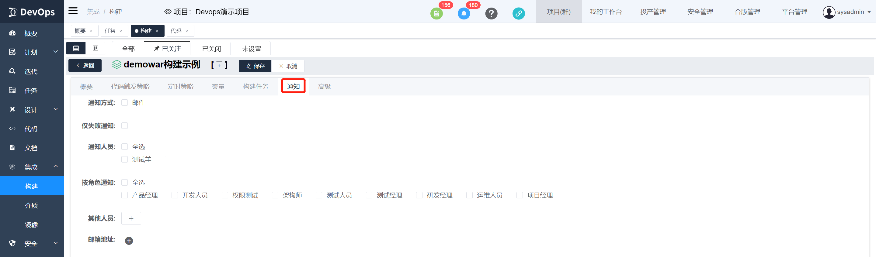The image size is (876, 257).
Task: Open the 构建任务 tab
Action: click(x=255, y=87)
